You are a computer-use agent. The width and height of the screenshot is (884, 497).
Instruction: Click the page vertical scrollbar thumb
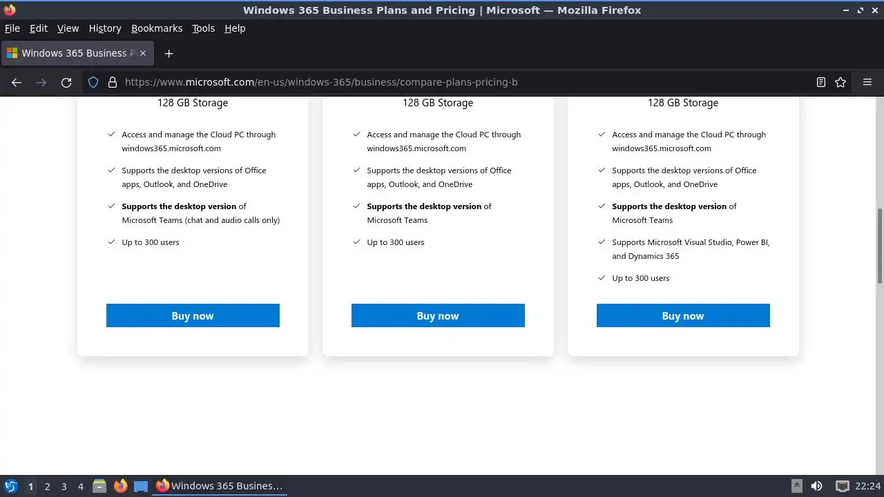(x=880, y=245)
